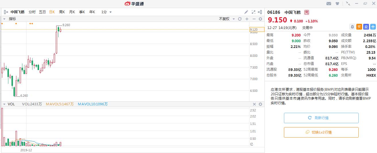Viewport: 377px width, 153px height.
Task: Open the 不复权 adjustment dropdown
Action: point(227,19)
